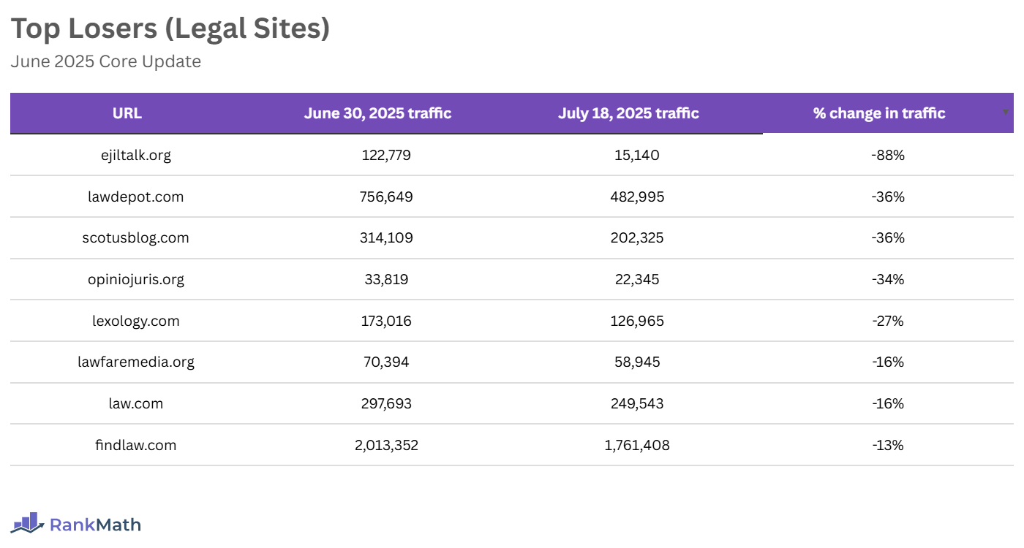The height and width of the screenshot is (548, 1024).
Task: Click the -27% change value
Action: (x=888, y=321)
